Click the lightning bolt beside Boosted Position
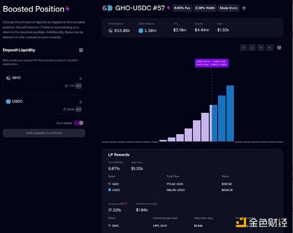 point(68,9)
